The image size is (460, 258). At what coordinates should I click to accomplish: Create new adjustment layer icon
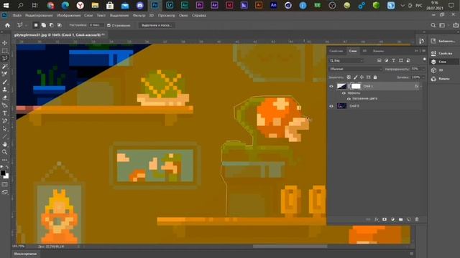tap(393, 219)
